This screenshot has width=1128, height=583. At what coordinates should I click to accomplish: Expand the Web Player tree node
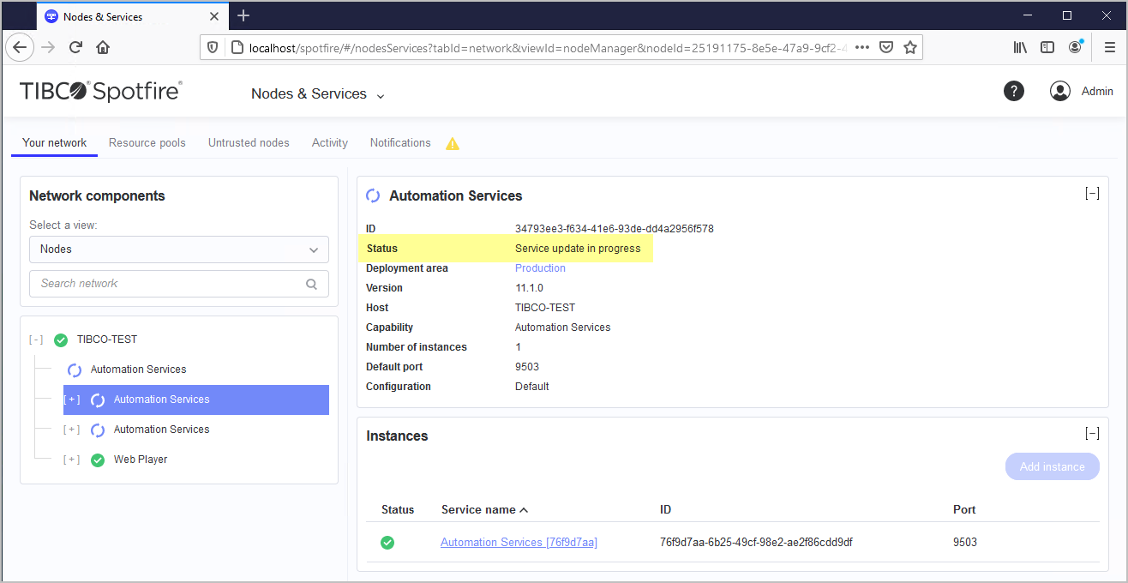click(72, 460)
